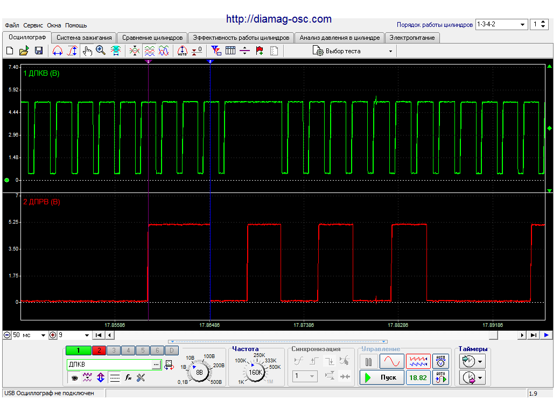Click the vertical position up-down arrows icon

[101, 377]
